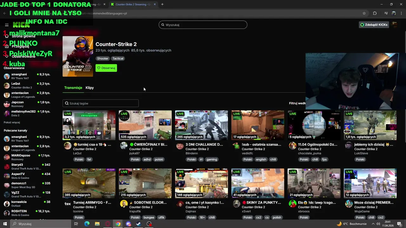Open a new browser tab with plus
The width and height of the screenshot is (406, 228).
162,4
